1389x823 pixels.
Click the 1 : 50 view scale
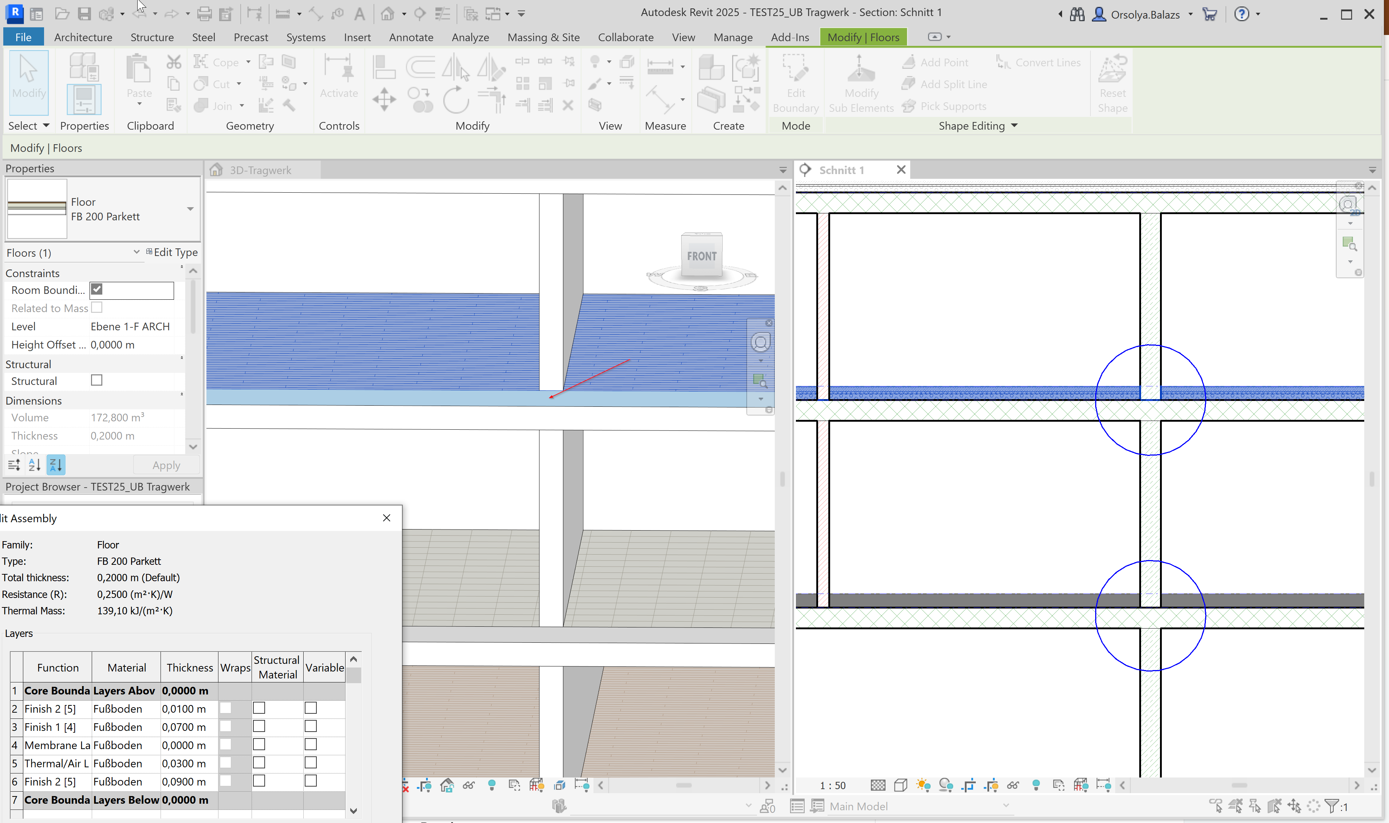832,785
